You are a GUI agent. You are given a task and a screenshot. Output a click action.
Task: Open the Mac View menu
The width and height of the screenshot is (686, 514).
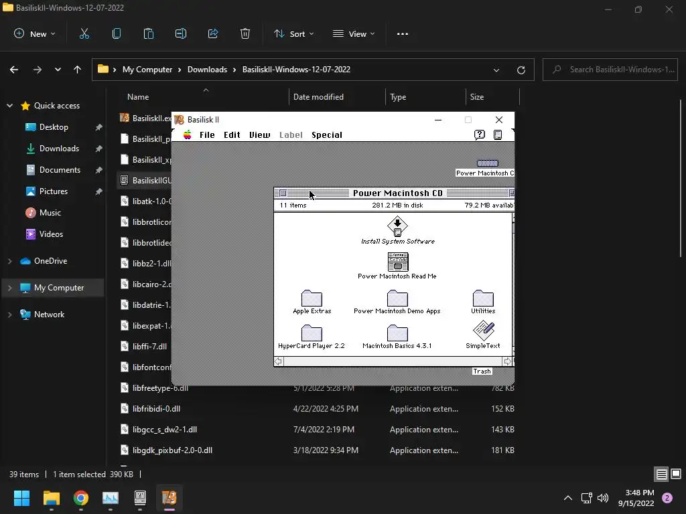[260, 135]
